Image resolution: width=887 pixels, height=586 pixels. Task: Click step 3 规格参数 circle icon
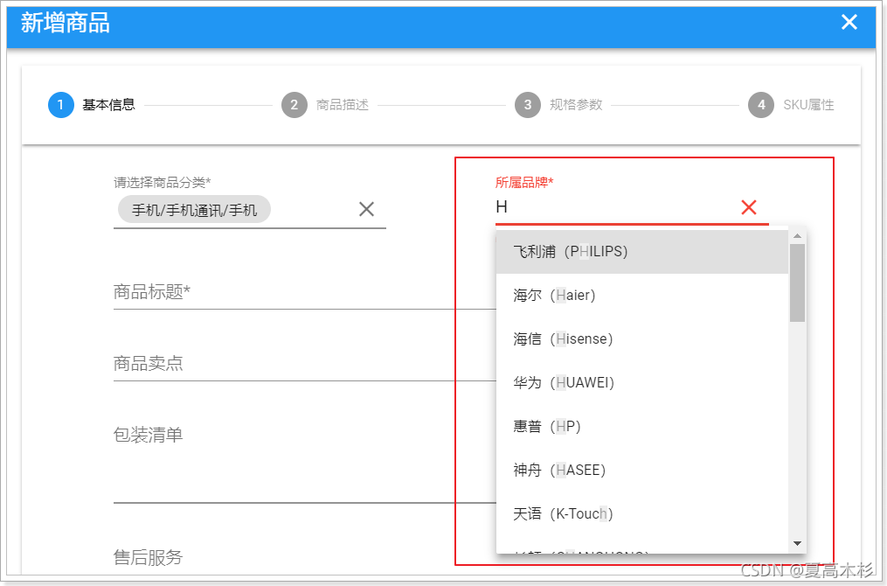(528, 105)
